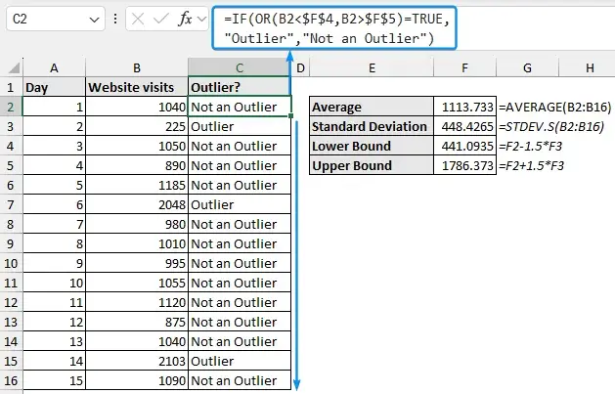
Task: Click Day cell with value 10
Action: pyautogui.click(x=54, y=283)
